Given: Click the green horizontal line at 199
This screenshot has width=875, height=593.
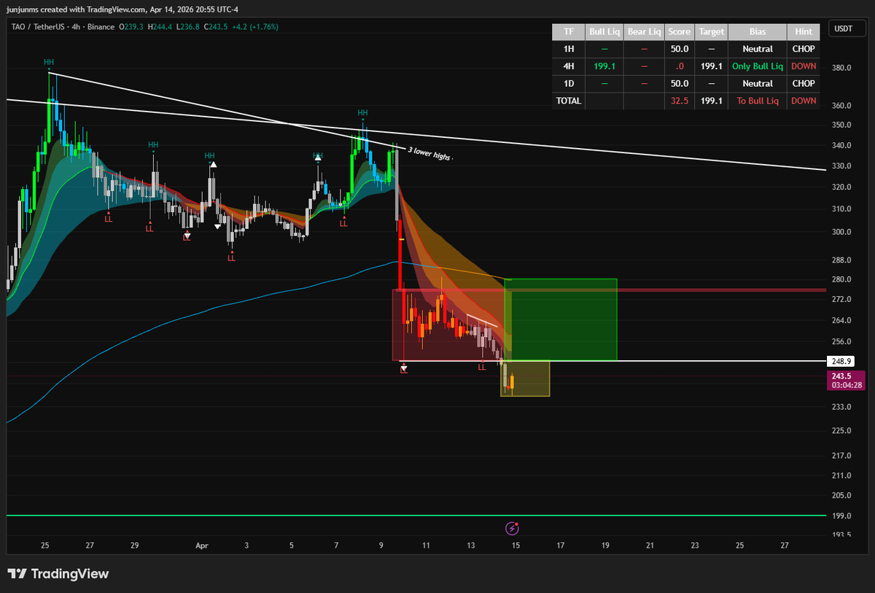Looking at the screenshot, I should click(x=292, y=515).
